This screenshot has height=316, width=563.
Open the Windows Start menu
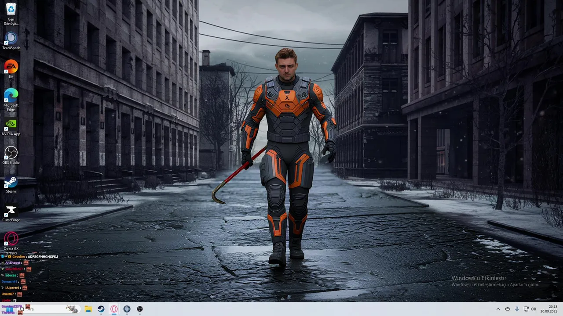pos(9,309)
